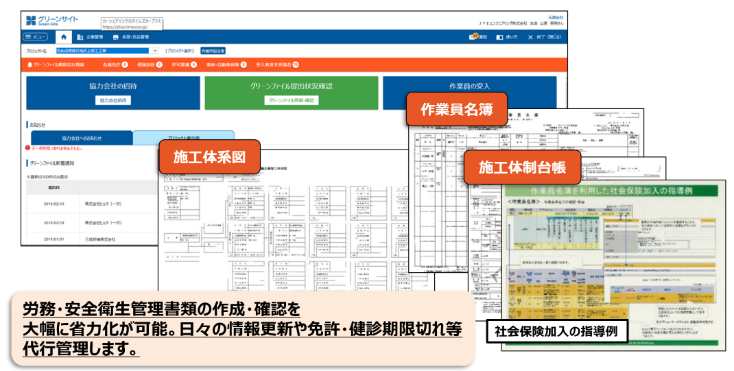Open 株式会社ヒルタ entry dated 2019/02/18
Screen dimensions: 734x371
tap(103, 223)
